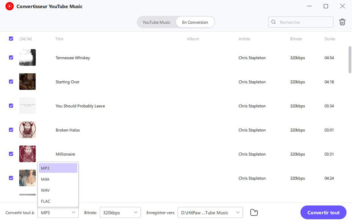The image size is (352, 222).
Task: Choose FLAC in the format list
Action: pos(58,201)
